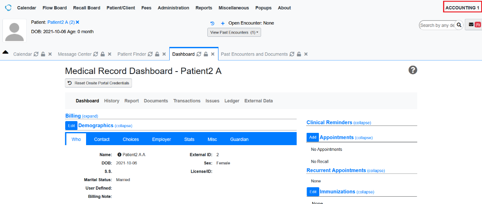Open encounter history clock icon

[x=212, y=23]
